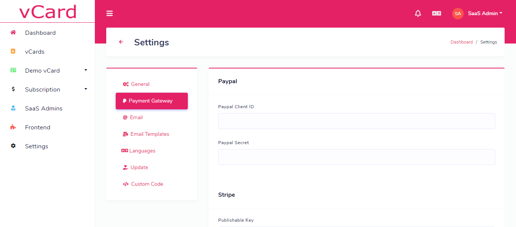Open the General settings tab

[136, 84]
